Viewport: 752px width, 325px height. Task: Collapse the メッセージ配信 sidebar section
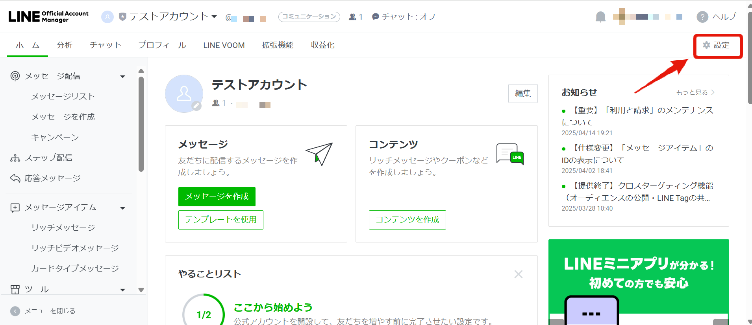point(122,76)
